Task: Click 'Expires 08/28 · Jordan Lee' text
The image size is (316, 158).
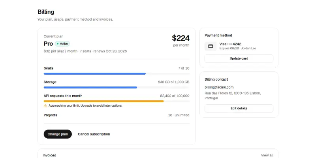Action: [238, 48]
